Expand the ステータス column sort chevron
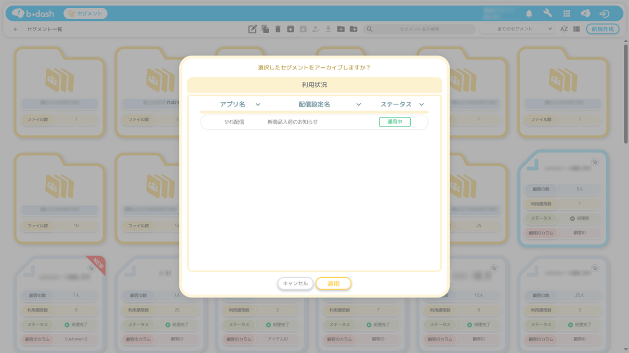Viewport: 629px width, 353px height. 422,105
